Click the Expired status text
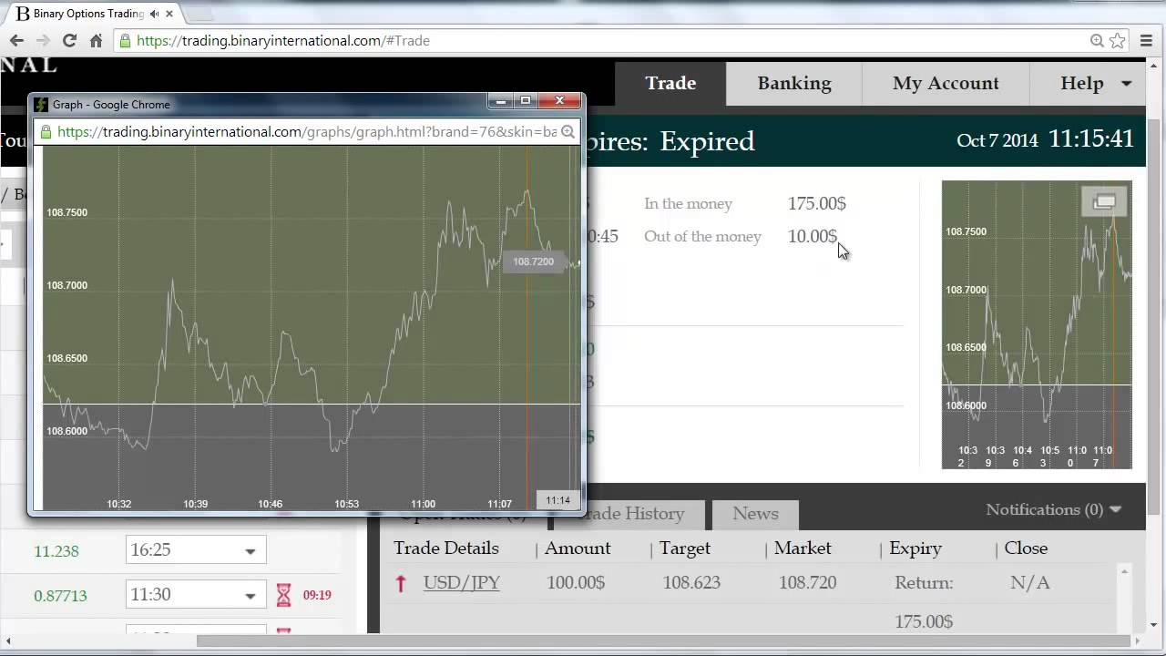The height and width of the screenshot is (656, 1166). (707, 141)
